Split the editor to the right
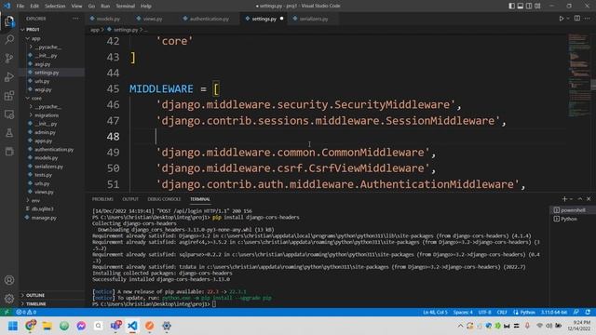The width and height of the screenshot is (596, 335). pyautogui.click(x=577, y=19)
